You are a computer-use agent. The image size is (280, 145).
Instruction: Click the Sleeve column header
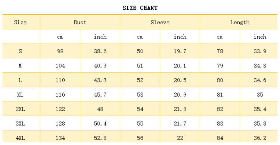[x=160, y=22]
